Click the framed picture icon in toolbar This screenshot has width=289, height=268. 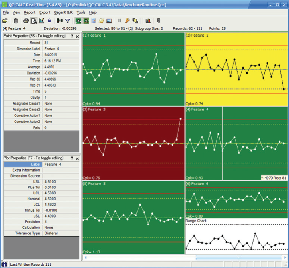pos(109,21)
